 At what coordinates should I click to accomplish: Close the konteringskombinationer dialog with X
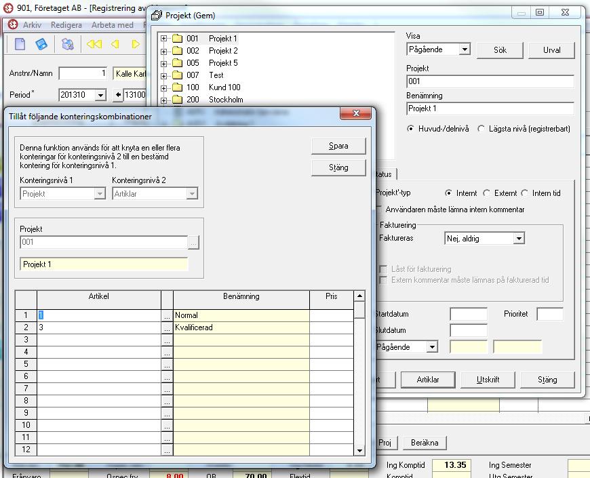coord(356,113)
